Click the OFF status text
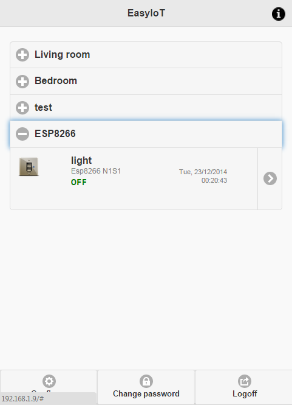The image size is (292, 405). click(x=79, y=182)
